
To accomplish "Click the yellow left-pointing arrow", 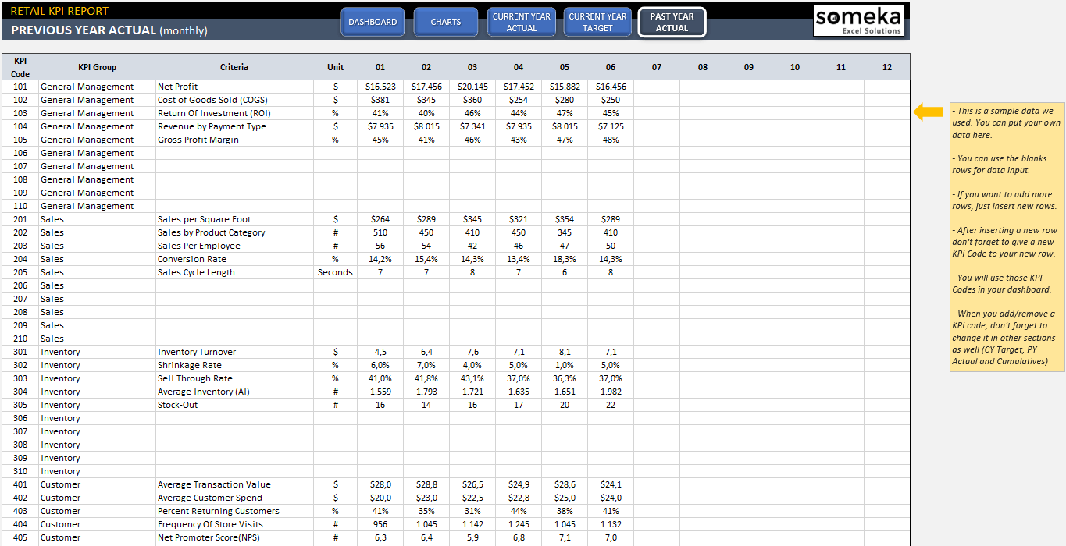I will pyautogui.click(x=928, y=112).
